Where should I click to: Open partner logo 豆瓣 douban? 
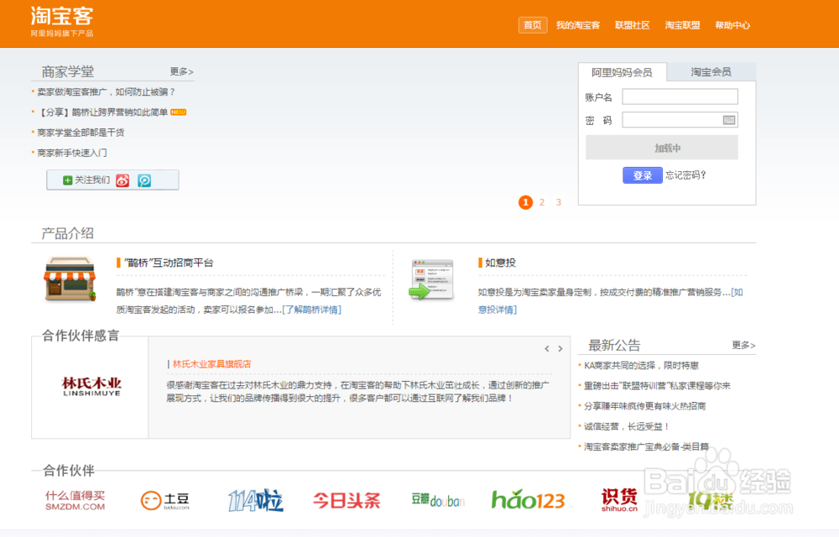point(438,501)
